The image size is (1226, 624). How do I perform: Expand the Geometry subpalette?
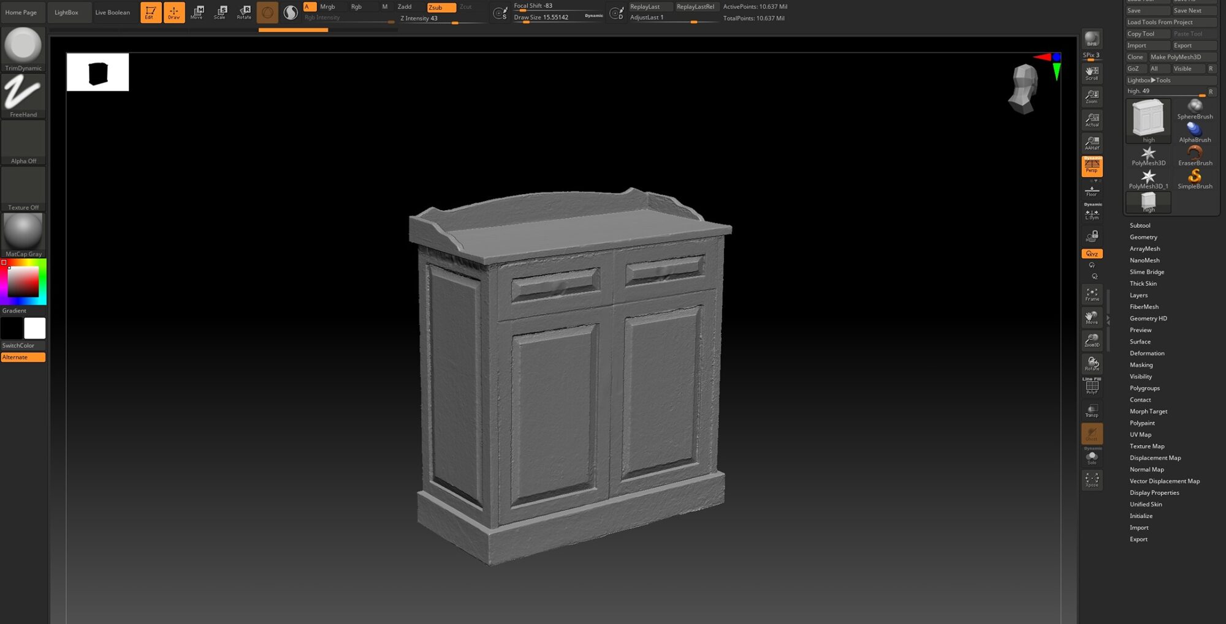click(1144, 237)
